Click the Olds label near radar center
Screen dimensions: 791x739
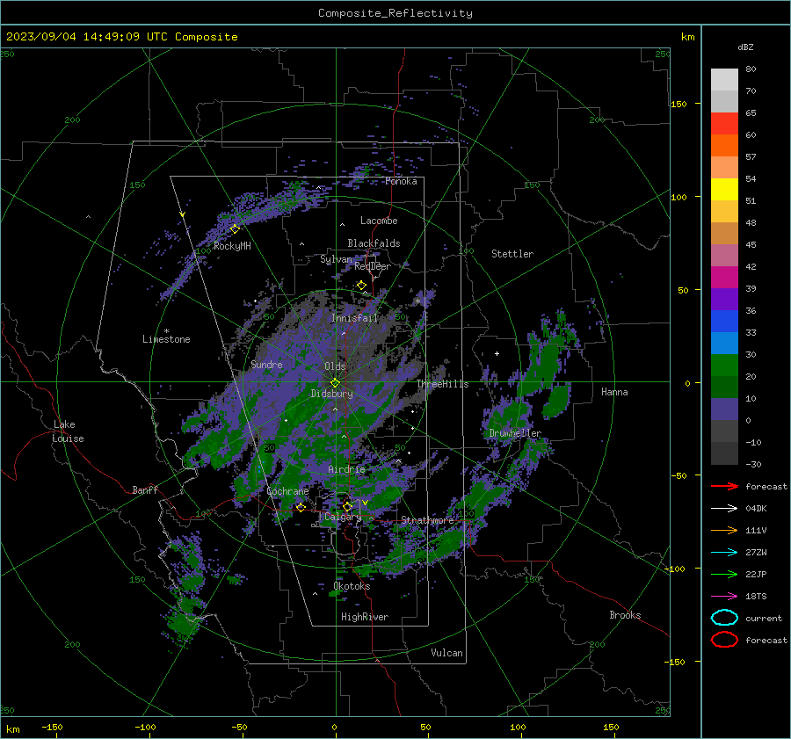pos(335,366)
